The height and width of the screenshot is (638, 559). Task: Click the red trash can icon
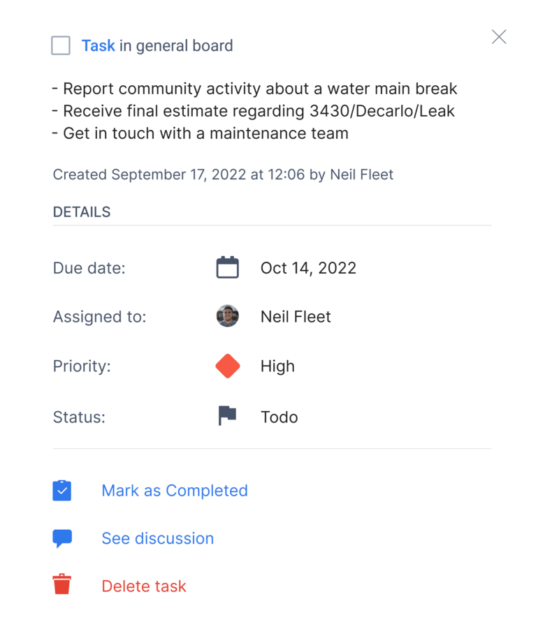click(61, 585)
